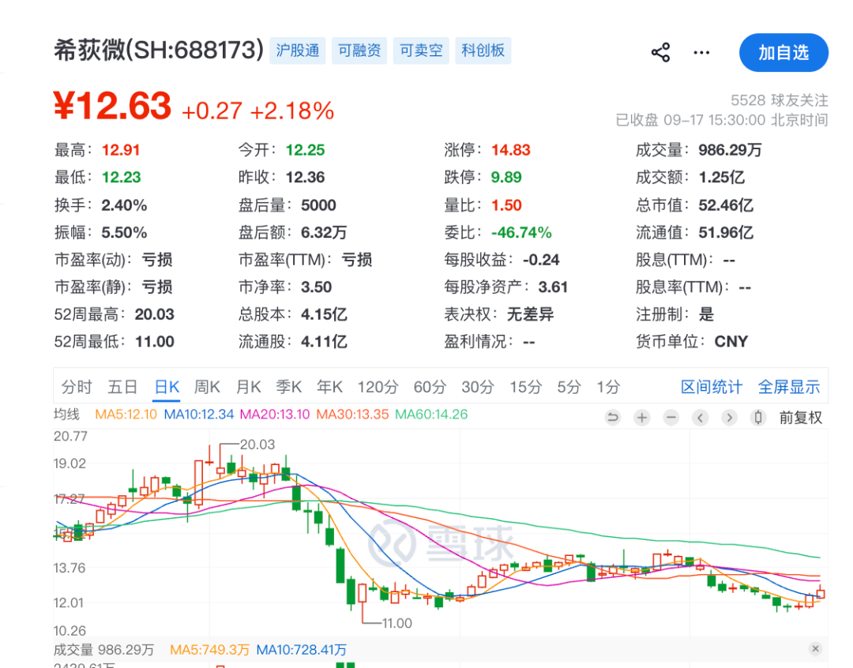
Task: Move chart right with right arrow icon
Action: [729, 418]
